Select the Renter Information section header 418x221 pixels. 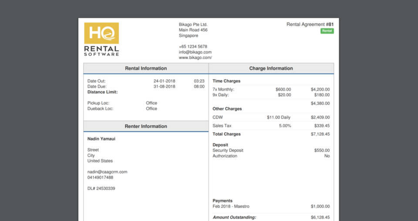(146, 126)
